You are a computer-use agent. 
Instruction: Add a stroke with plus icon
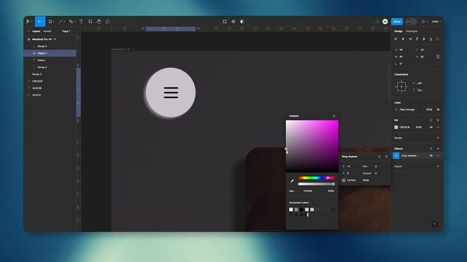[438, 138]
